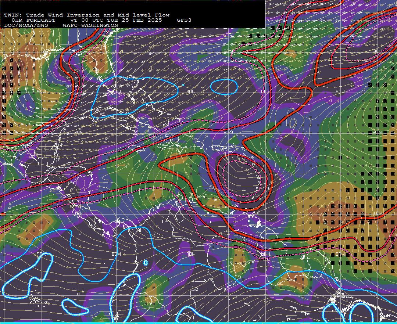397x324 pixels.
Task: Select the 60W label over northern Brazil
Action: click(x=265, y=254)
